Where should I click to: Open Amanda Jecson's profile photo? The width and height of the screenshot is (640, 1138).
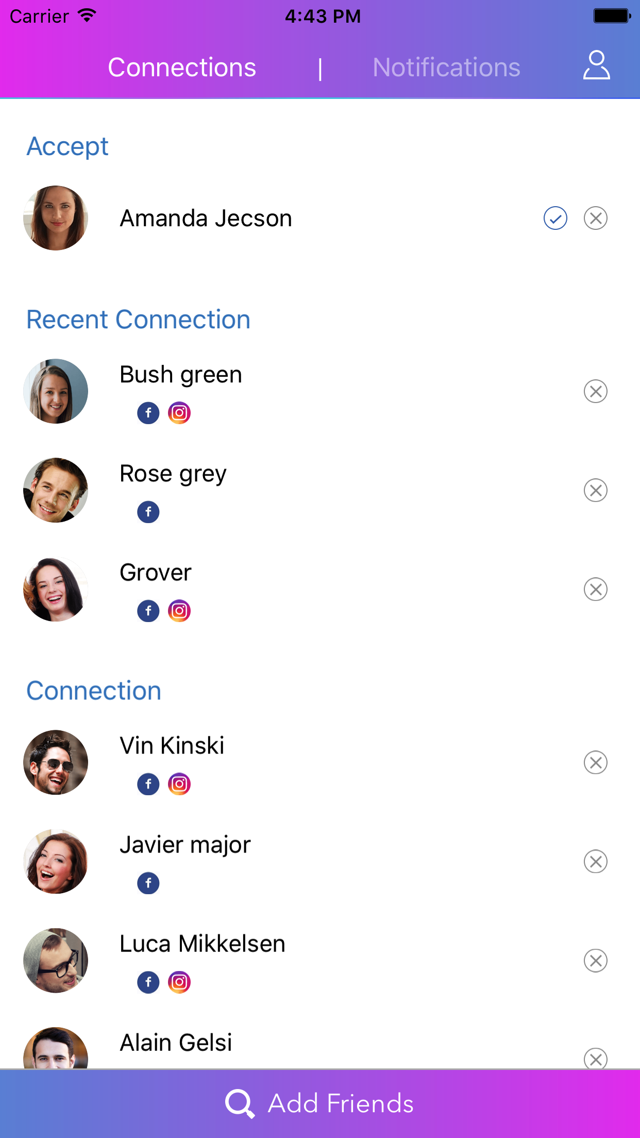point(56,218)
